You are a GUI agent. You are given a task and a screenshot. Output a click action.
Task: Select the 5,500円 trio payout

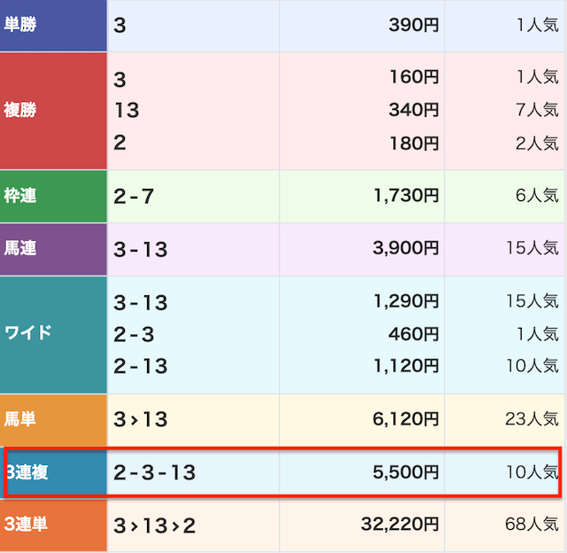click(406, 472)
